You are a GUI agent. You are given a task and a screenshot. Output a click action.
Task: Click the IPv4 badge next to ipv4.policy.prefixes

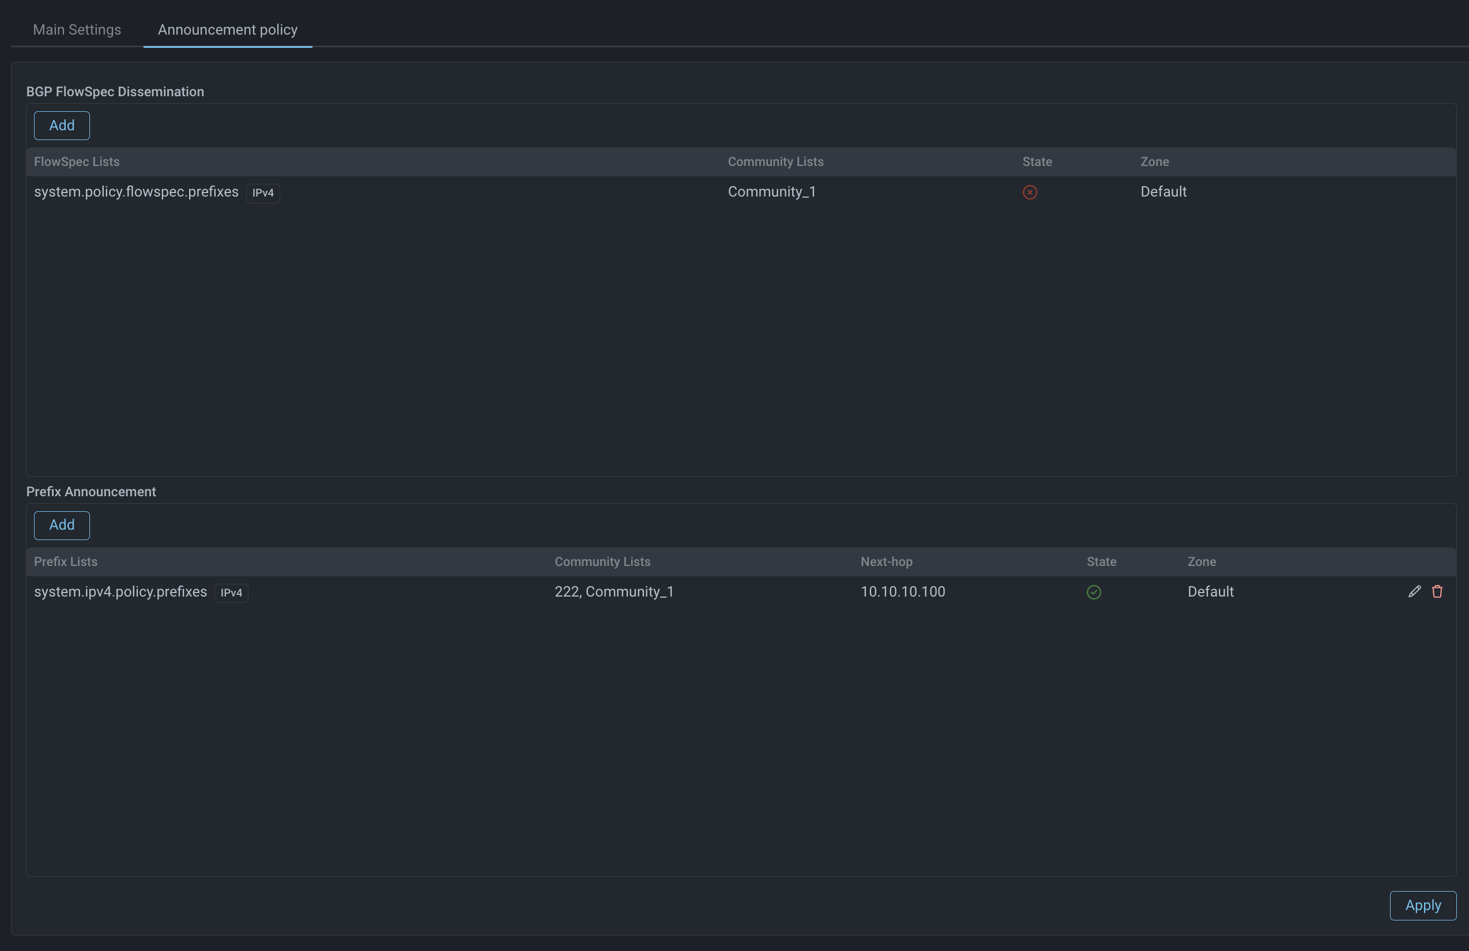pyautogui.click(x=231, y=593)
